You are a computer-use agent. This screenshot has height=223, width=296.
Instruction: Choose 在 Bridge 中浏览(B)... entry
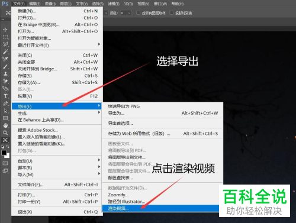coord(57,25)
